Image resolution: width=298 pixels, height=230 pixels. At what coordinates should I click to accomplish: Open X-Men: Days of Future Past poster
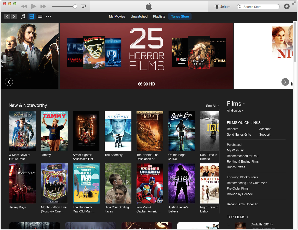tap(22, 131)
